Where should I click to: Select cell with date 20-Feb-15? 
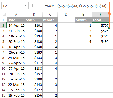pos(16,41)
